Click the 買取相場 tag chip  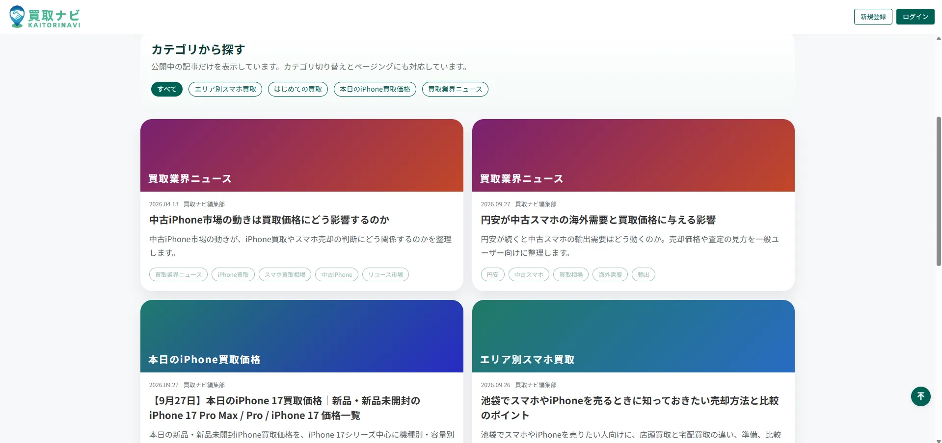tap(571, 274)
